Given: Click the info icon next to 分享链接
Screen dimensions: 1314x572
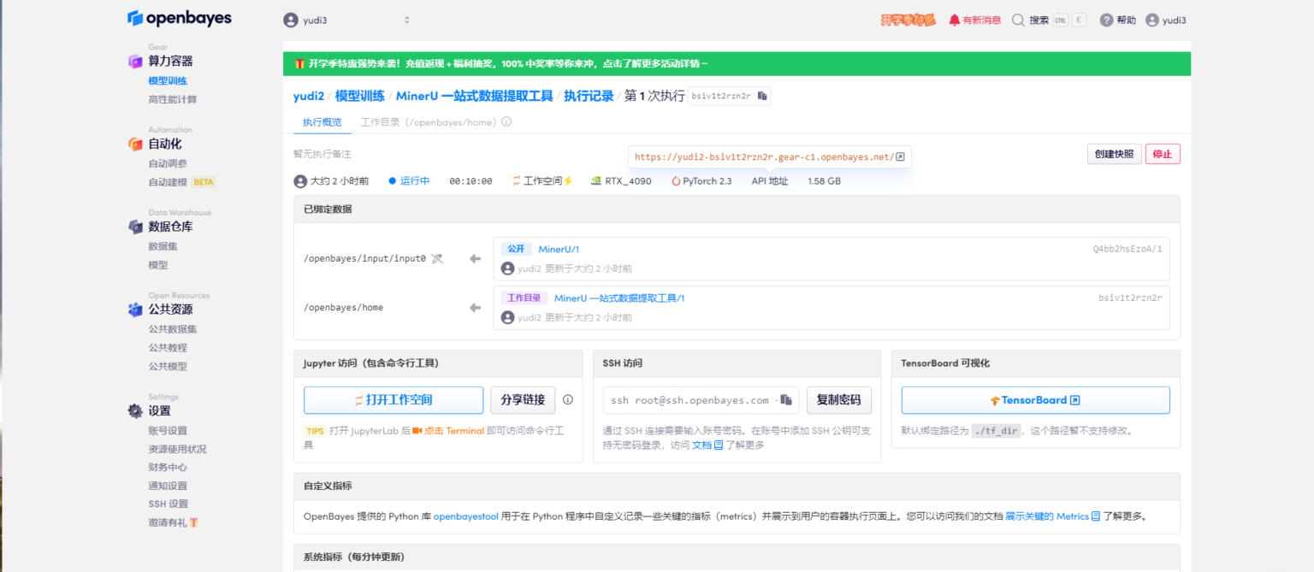Looking at the screenshot, I should point(568,399).
